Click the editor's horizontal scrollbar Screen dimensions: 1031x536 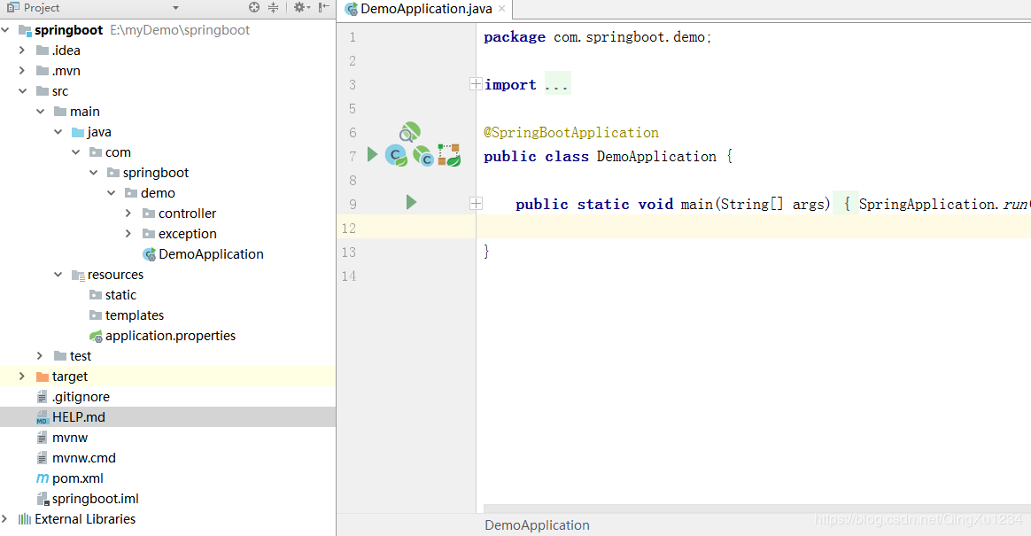click(756, 509)
